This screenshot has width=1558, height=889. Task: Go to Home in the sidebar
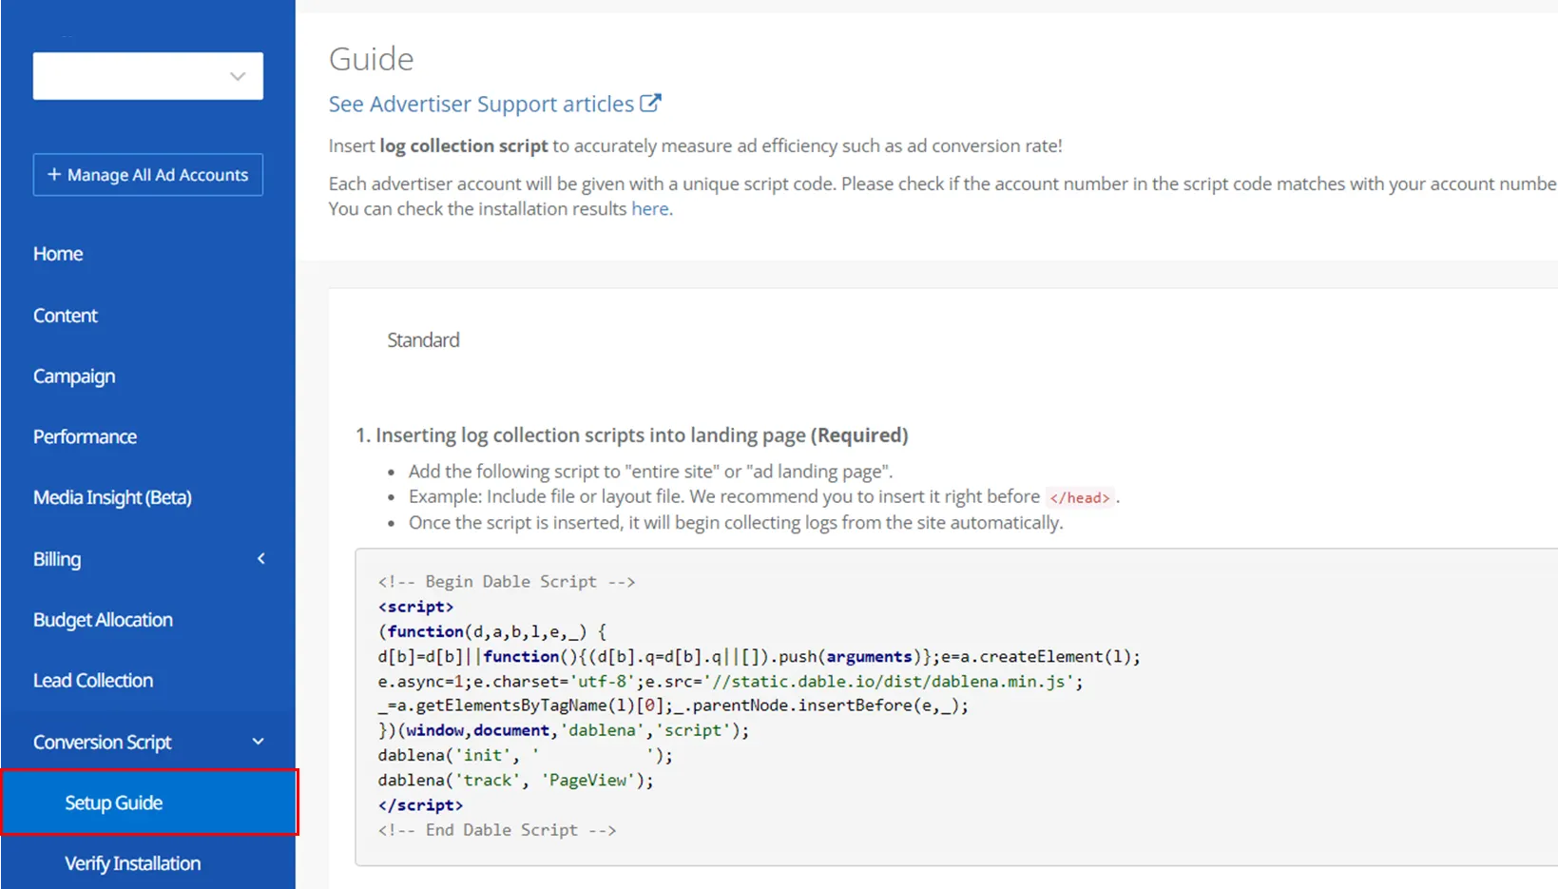[x=58, y=254]
